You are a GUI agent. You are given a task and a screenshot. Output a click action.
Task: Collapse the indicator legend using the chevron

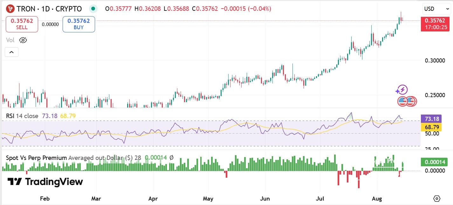11,52
